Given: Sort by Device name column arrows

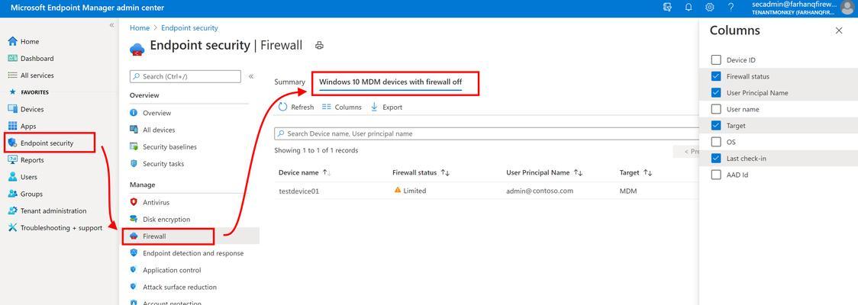Looking at the screenshot, I should 327,173.
